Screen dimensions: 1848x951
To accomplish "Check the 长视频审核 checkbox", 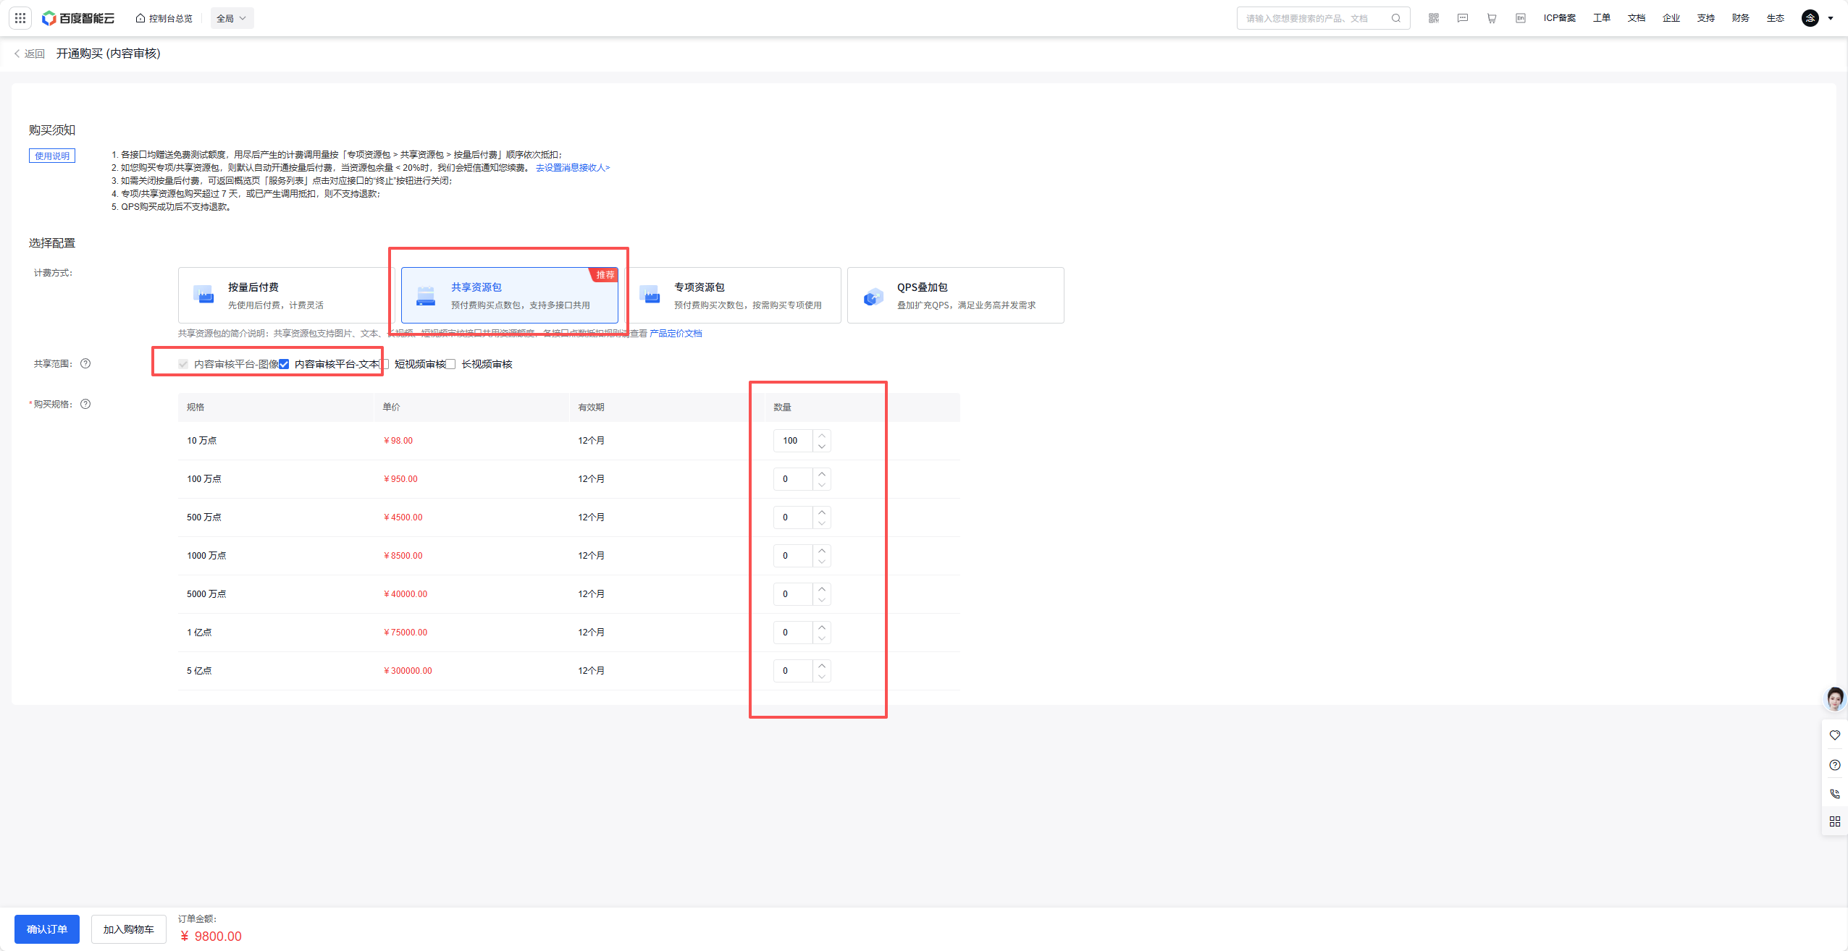I will pyautogui.click(x=451, y=364).
